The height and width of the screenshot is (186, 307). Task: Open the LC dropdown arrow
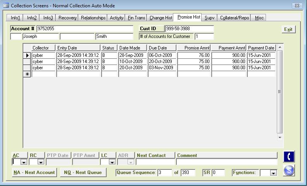click(112, 162)
